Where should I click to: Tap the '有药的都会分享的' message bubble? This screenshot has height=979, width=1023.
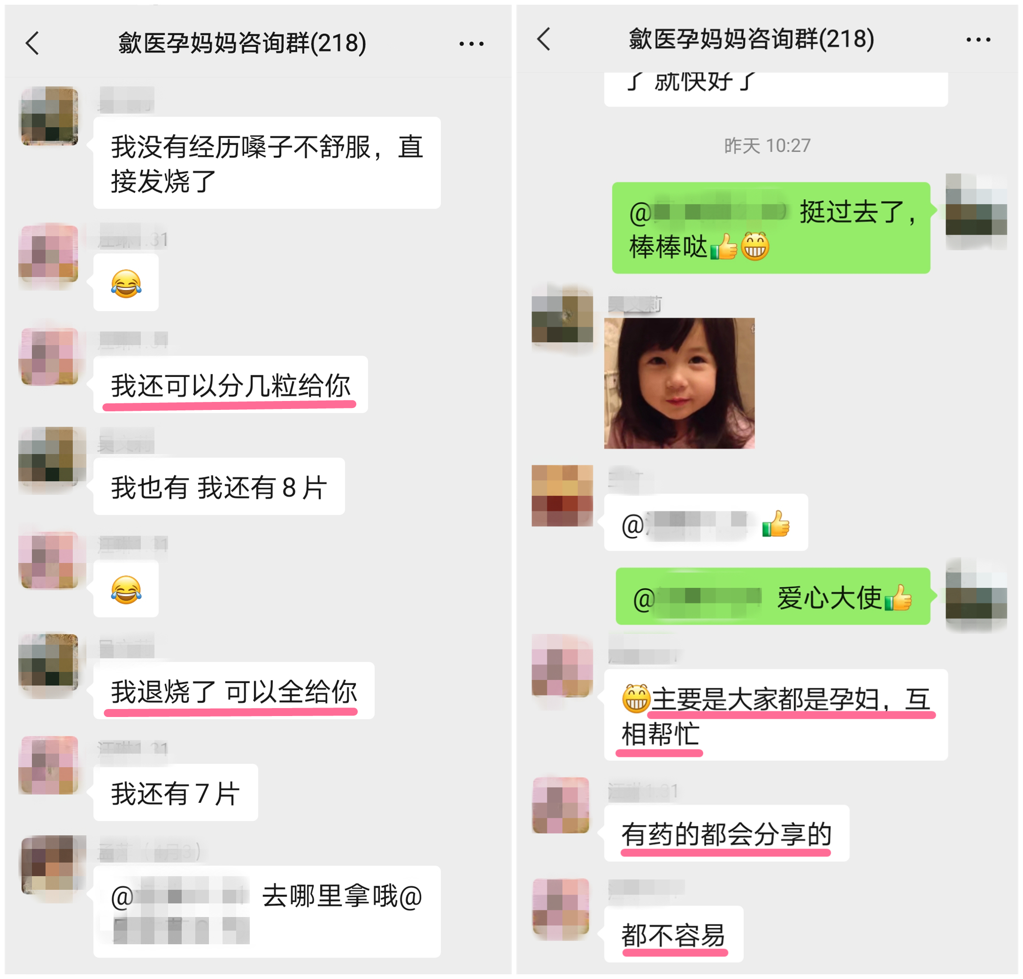coord(726,833)
